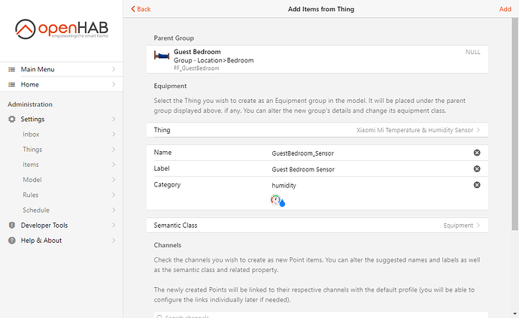This screenshot has height=318, width=519.
Task: Open the Rules settings page
Action: click(31, 195)
